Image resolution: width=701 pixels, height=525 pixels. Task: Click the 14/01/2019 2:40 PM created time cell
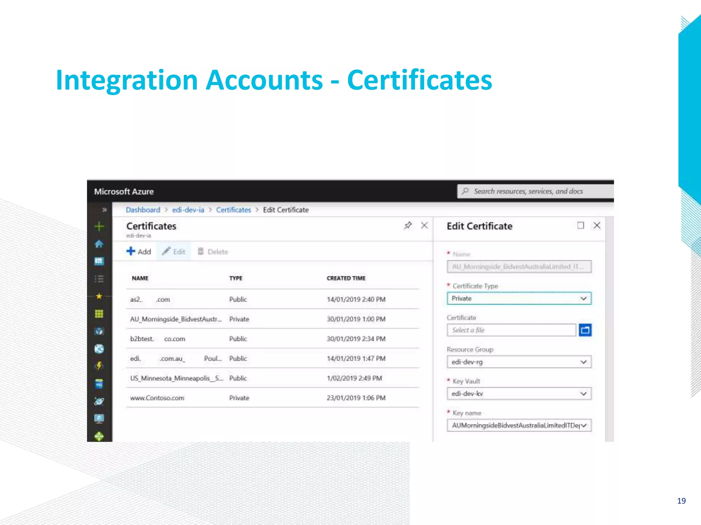(356, 299)
